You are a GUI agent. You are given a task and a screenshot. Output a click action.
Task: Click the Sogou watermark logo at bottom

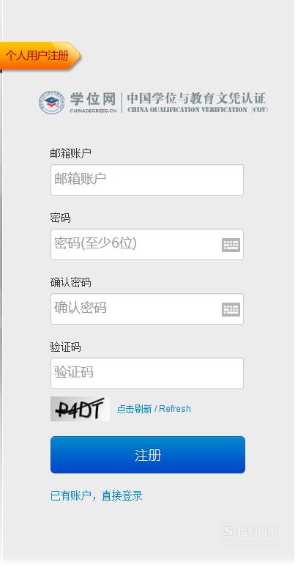tap(250, 534)
